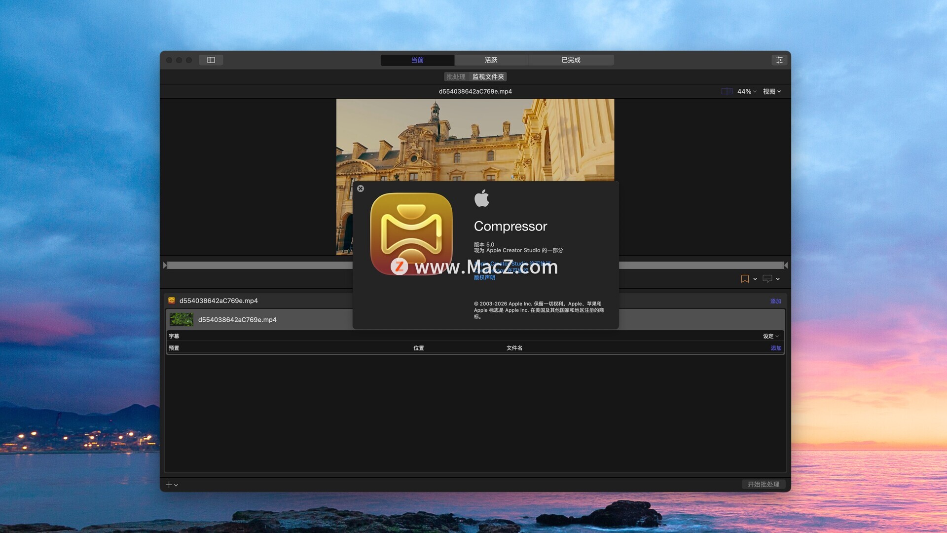The width and height of the screenshot is (947, 533).
Task: Jump to timeline start marker
Action: click(165, 266)
